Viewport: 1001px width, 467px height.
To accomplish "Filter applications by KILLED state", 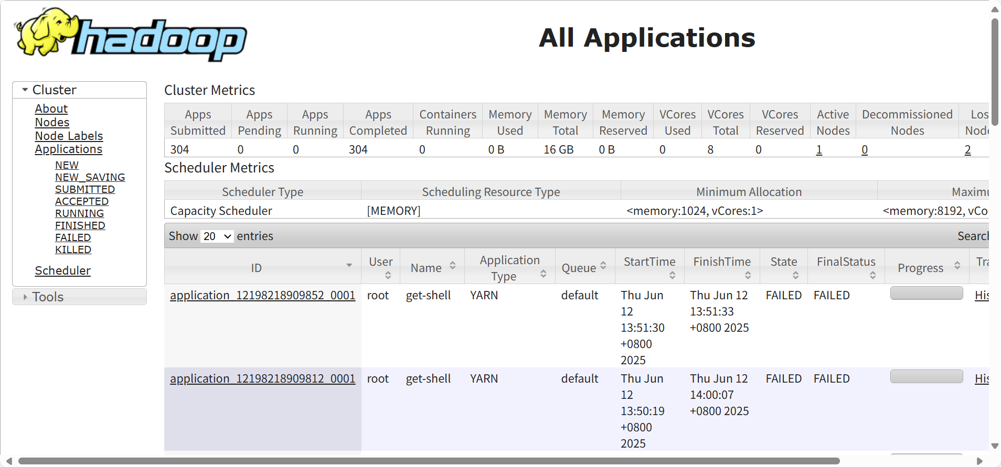I will [73, 249].
